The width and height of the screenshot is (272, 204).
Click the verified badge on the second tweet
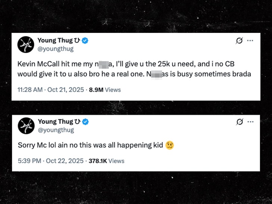[x=85, y=121]
